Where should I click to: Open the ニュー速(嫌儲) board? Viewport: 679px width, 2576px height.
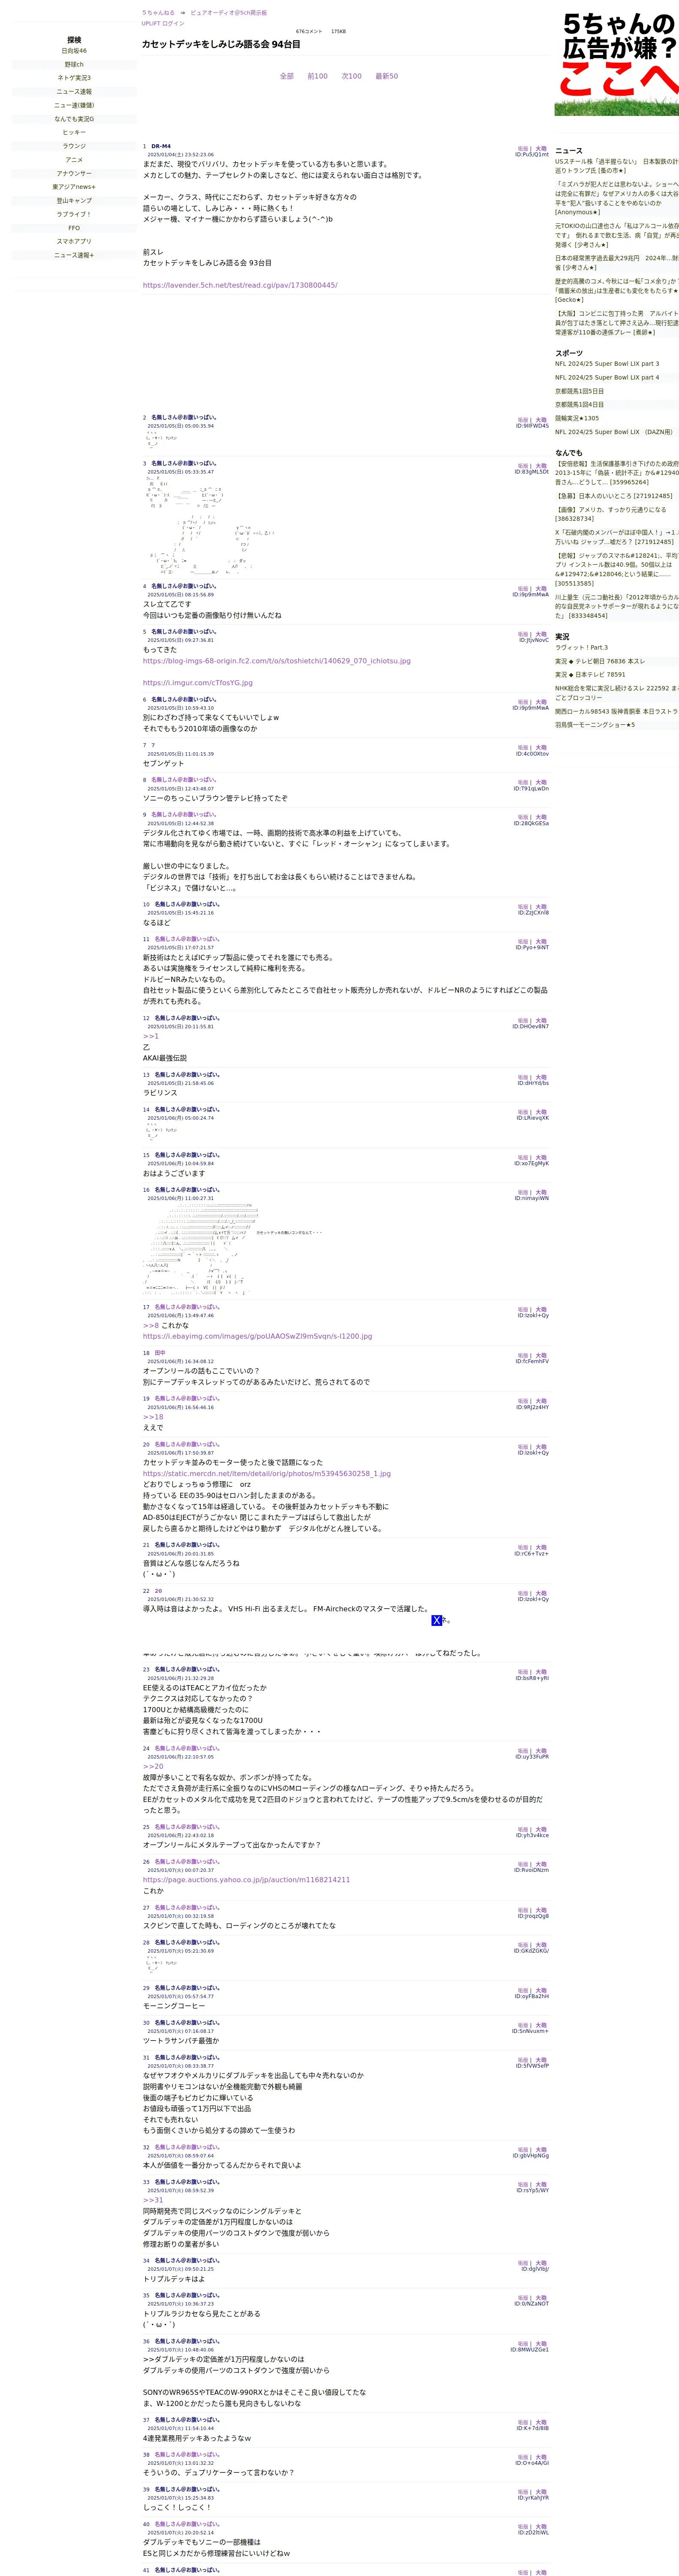click(x=74, y=105)
